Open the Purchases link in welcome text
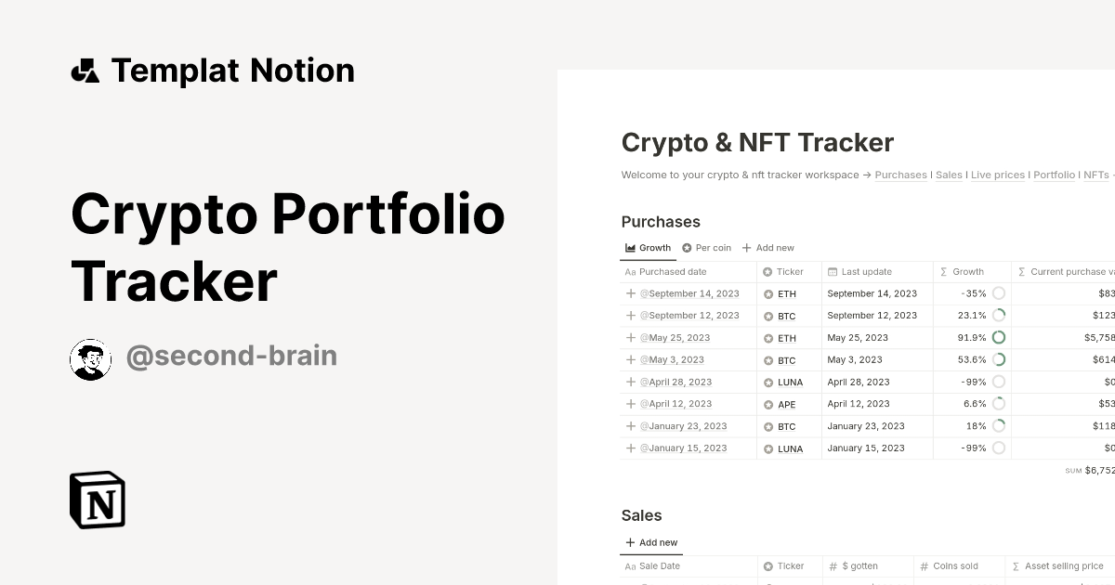This screenshot has width=1115, height=585. tap(900, 175)
